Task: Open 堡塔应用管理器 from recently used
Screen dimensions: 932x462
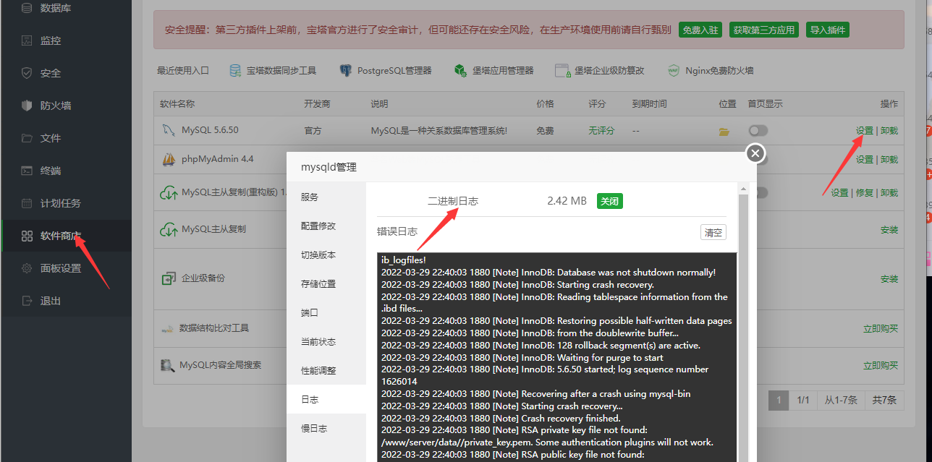Action: pos(493,70)
